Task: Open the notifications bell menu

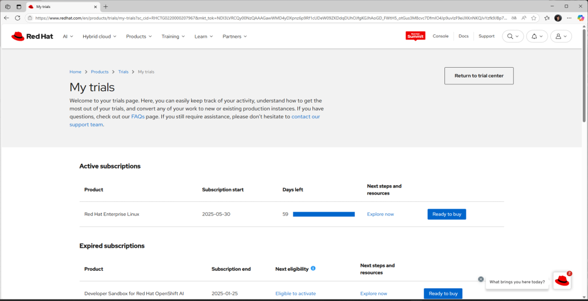Action: (x=536, y=36)
